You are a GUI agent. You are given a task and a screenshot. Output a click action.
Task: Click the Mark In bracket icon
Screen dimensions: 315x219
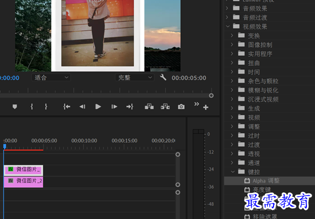[x=31, y=106]
